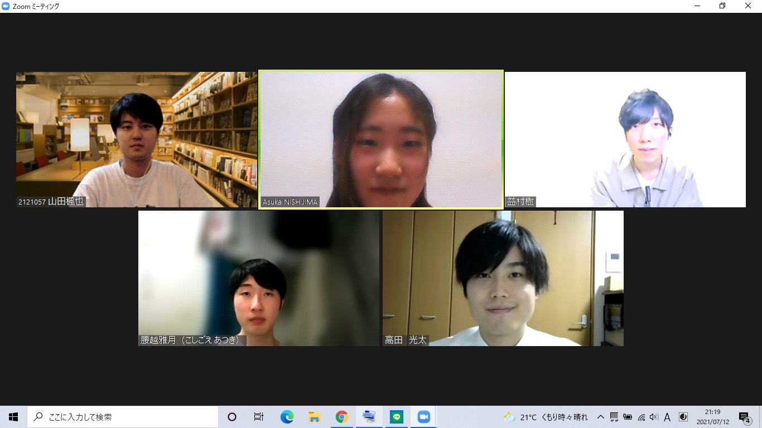Open Wi-Fi network settings in the tray
762x428 pixels.
(642, 417)
